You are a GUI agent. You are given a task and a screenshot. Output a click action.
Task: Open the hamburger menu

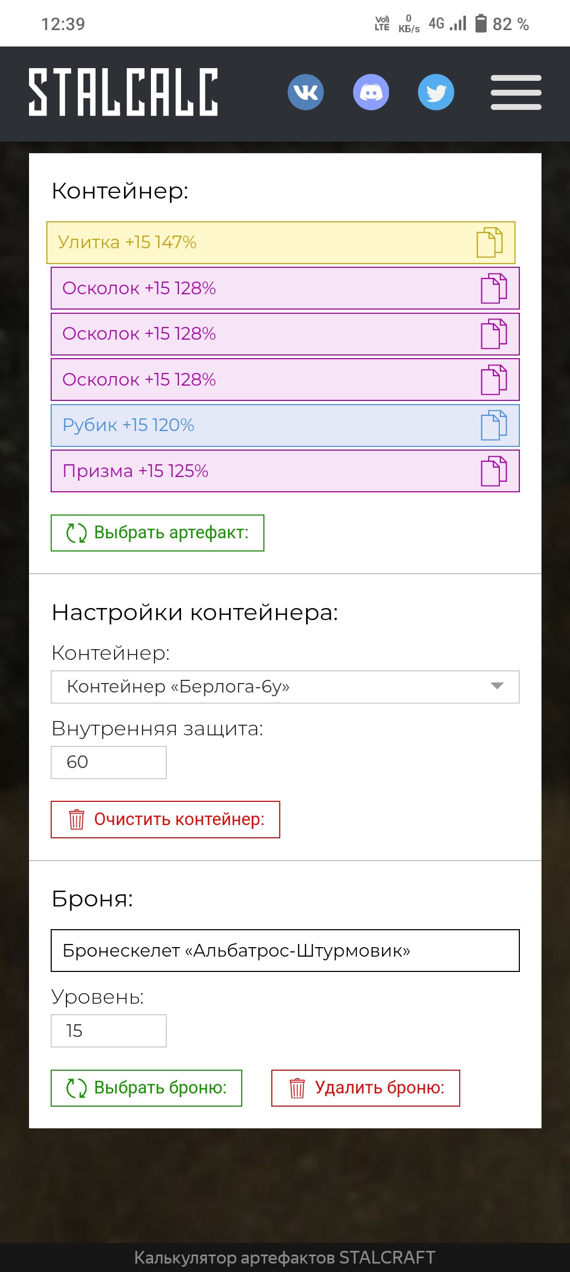click(x=516, y=92)
